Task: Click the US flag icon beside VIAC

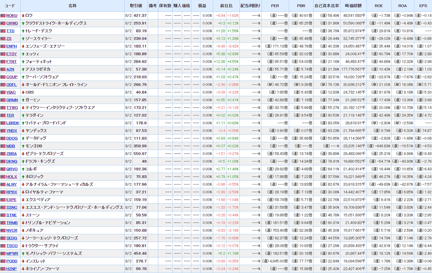Action: click(3, 92)
